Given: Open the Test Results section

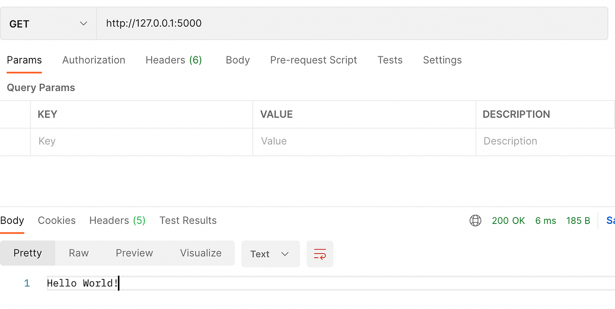Looking at the screenshot, I should 188,220.
